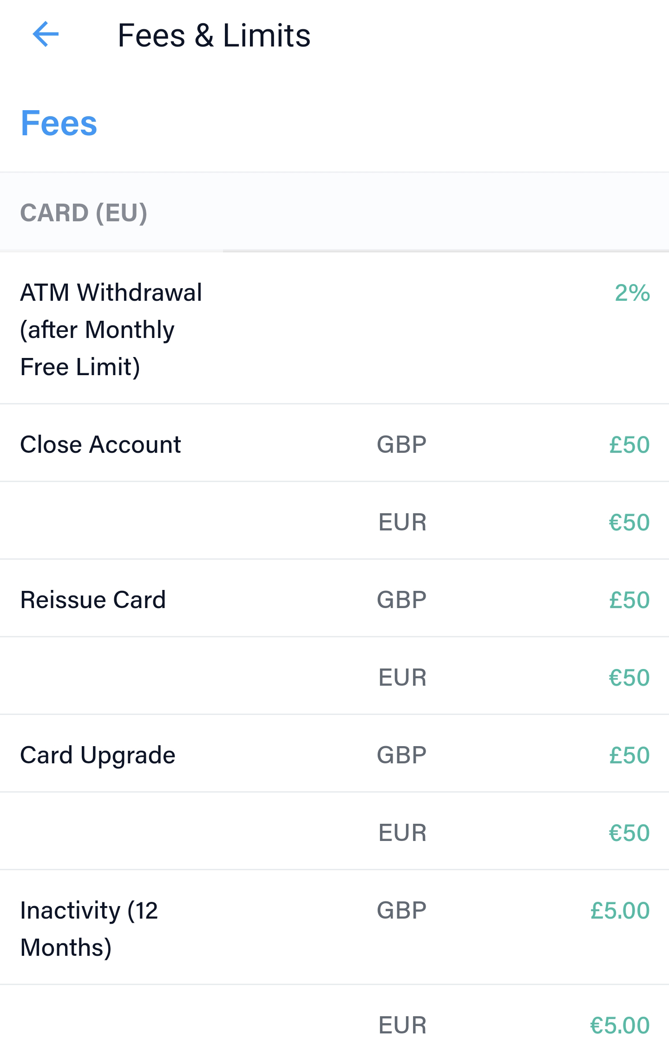
Task: Tap the £5.00 inactivity GBP fee
Action: 620,910
